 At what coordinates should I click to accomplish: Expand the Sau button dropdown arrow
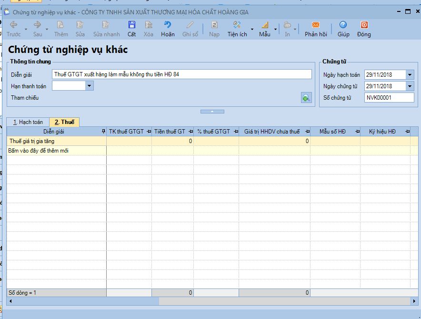pos(47,29)
